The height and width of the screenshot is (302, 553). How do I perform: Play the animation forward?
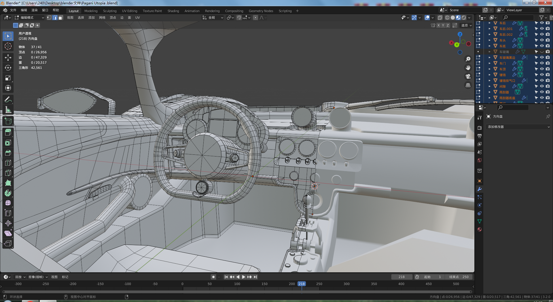244,277
